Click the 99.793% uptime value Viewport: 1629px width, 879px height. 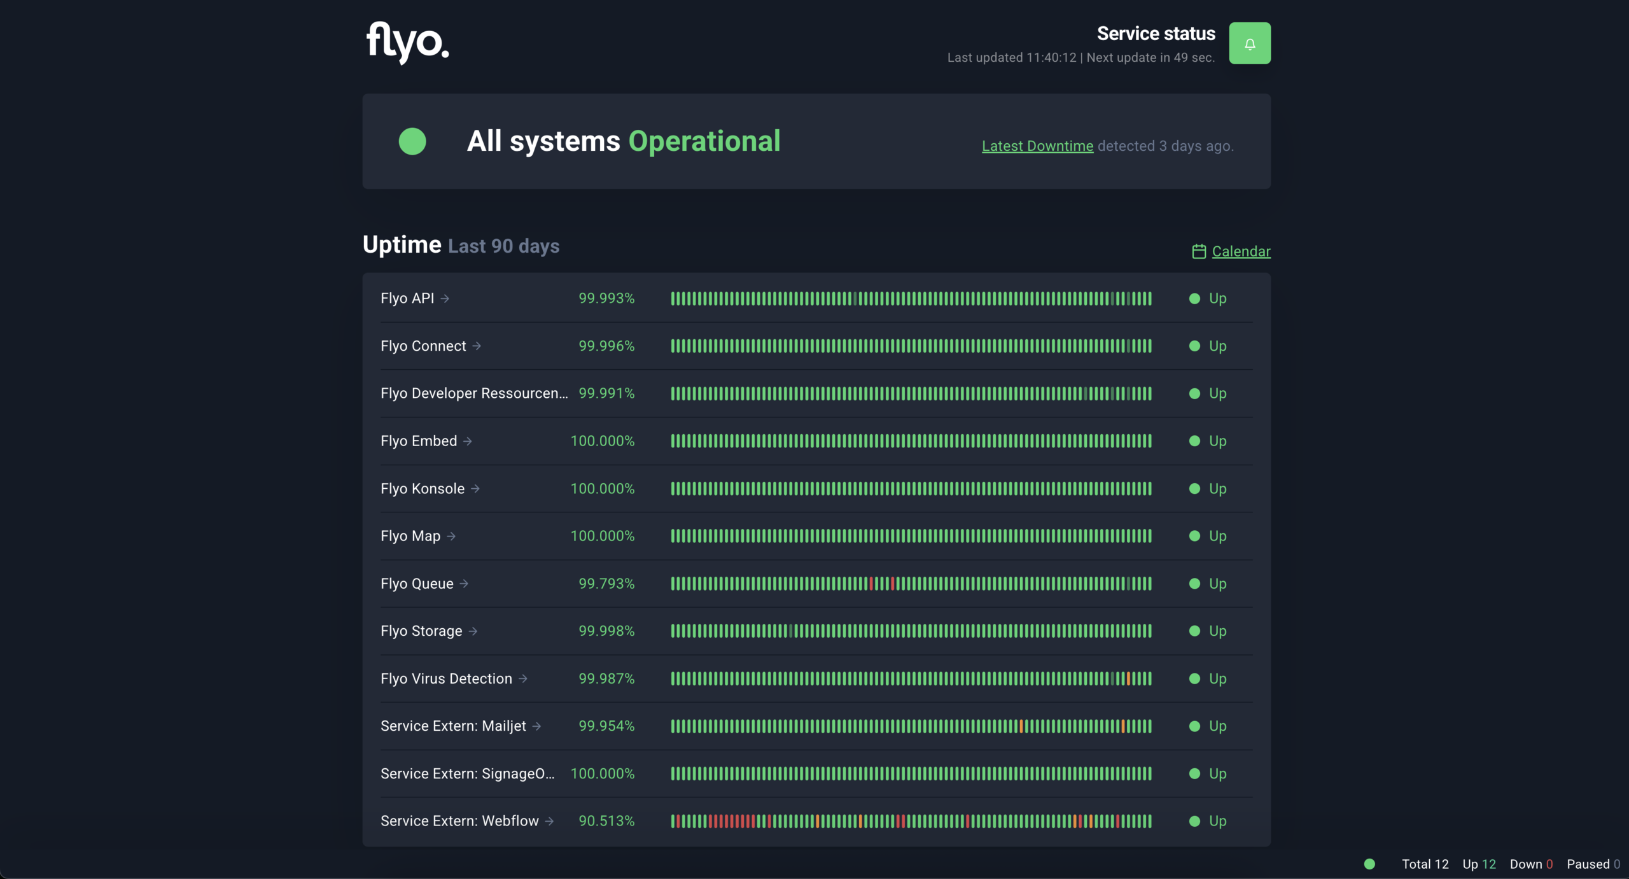click(606, 584)
